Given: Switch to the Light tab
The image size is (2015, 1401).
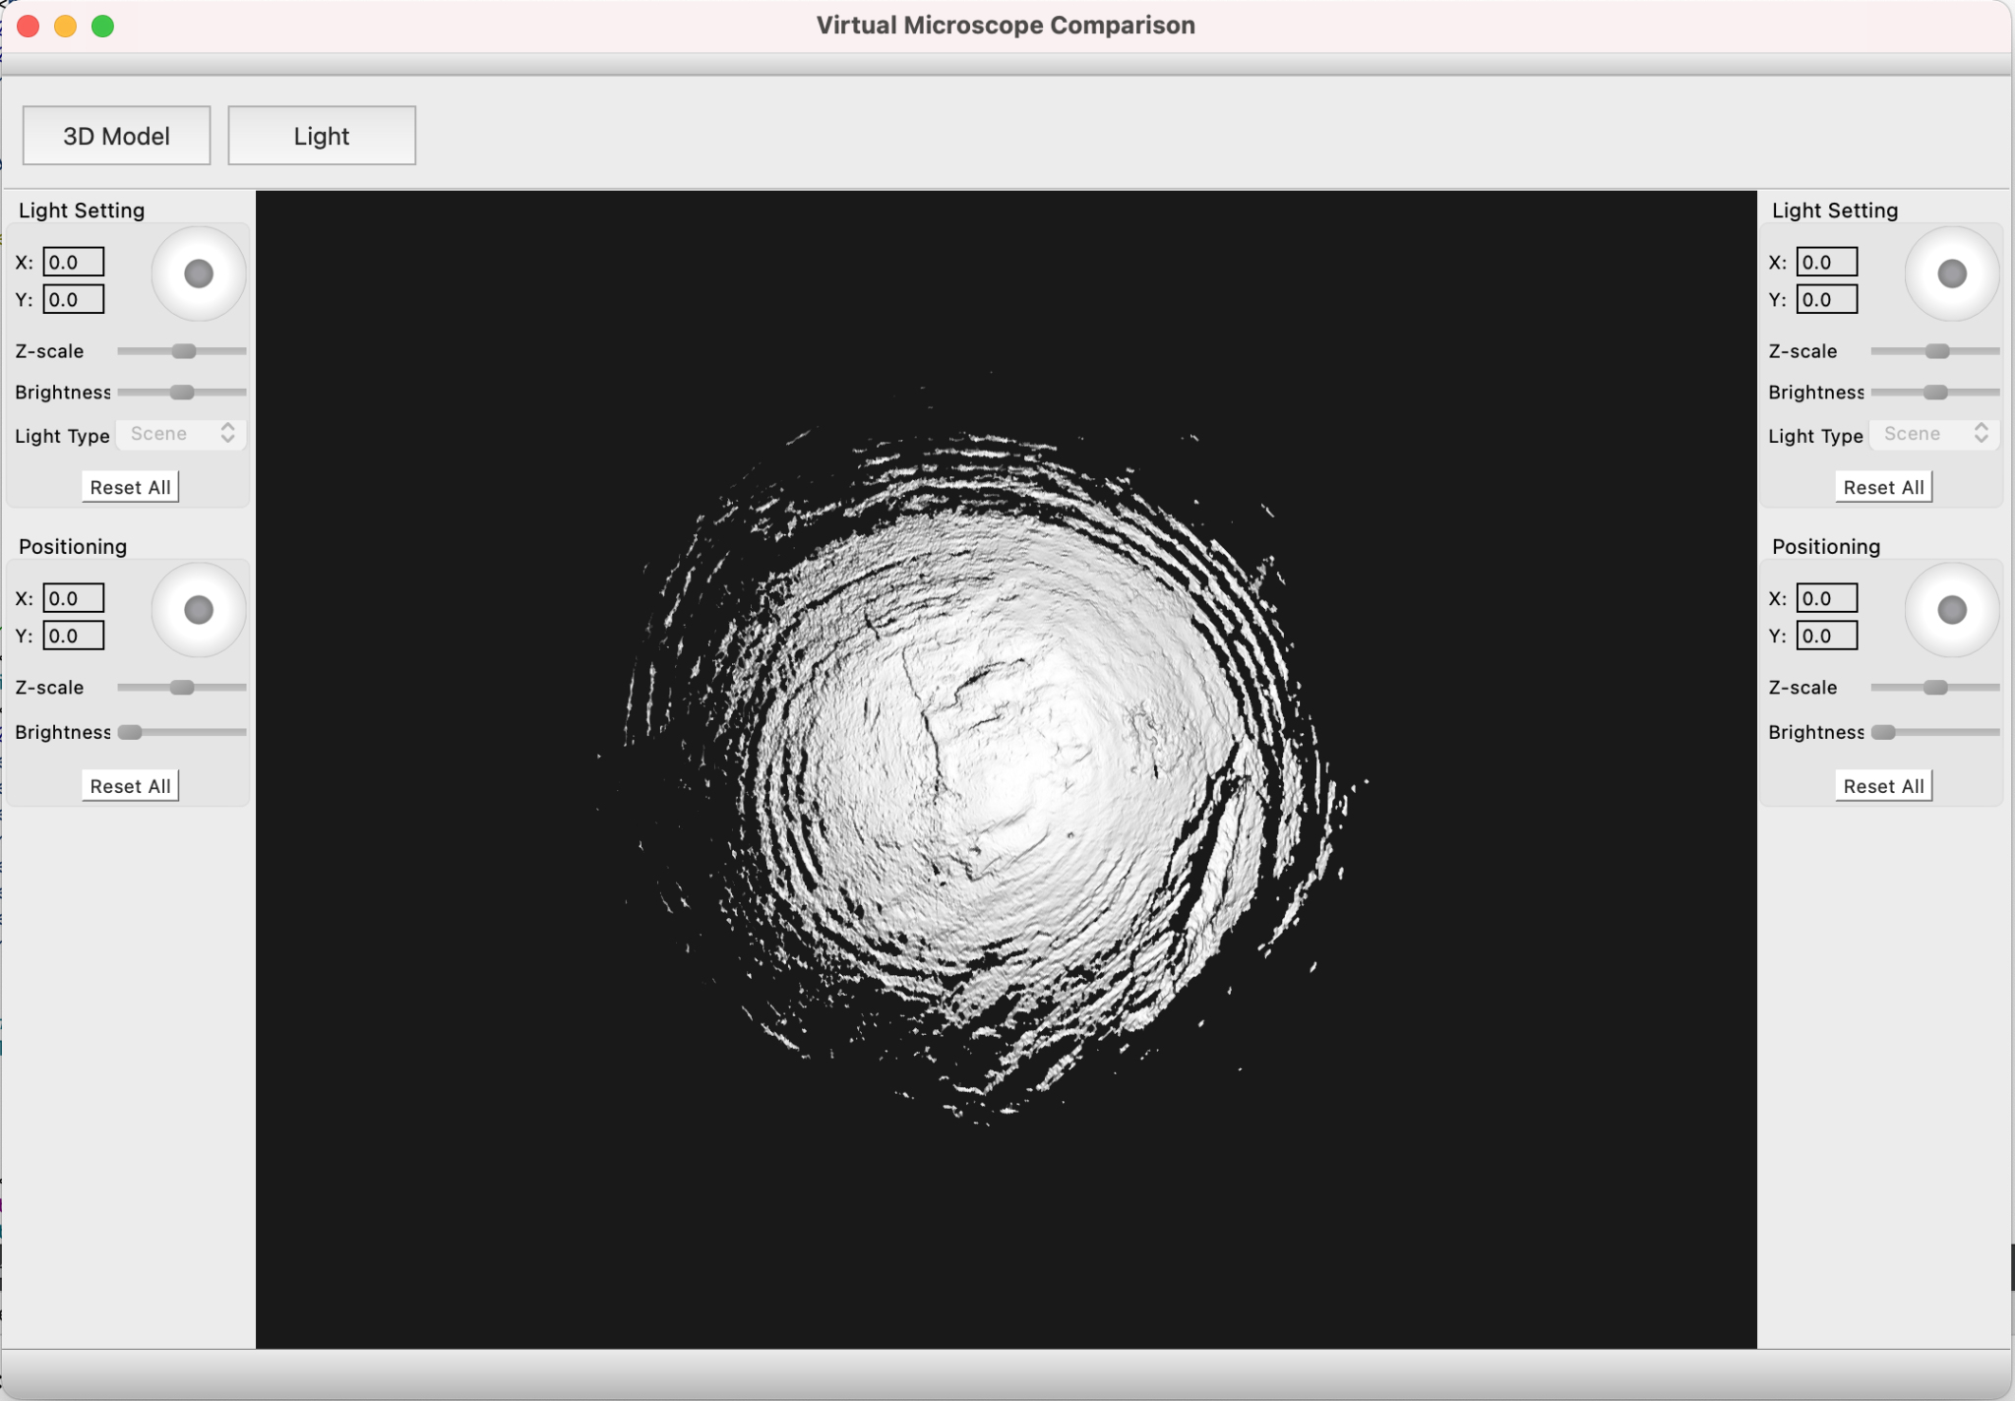Looking at the screenshot, I should click(x=322, y=136).
